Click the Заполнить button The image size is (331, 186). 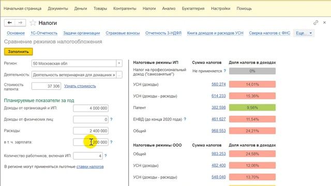(x=19, y=52)
